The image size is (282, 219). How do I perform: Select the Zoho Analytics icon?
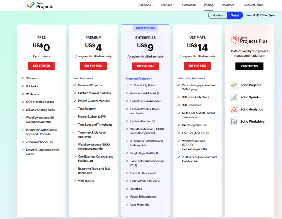[x=234, y=109]
